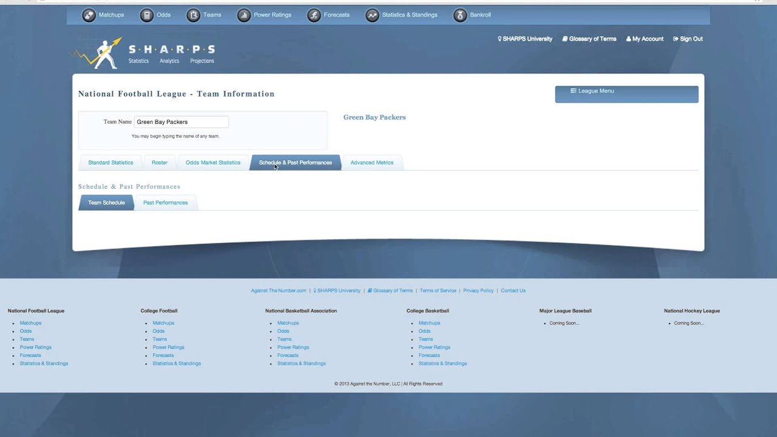Click the Teams nav icon

tap(193, 15)
